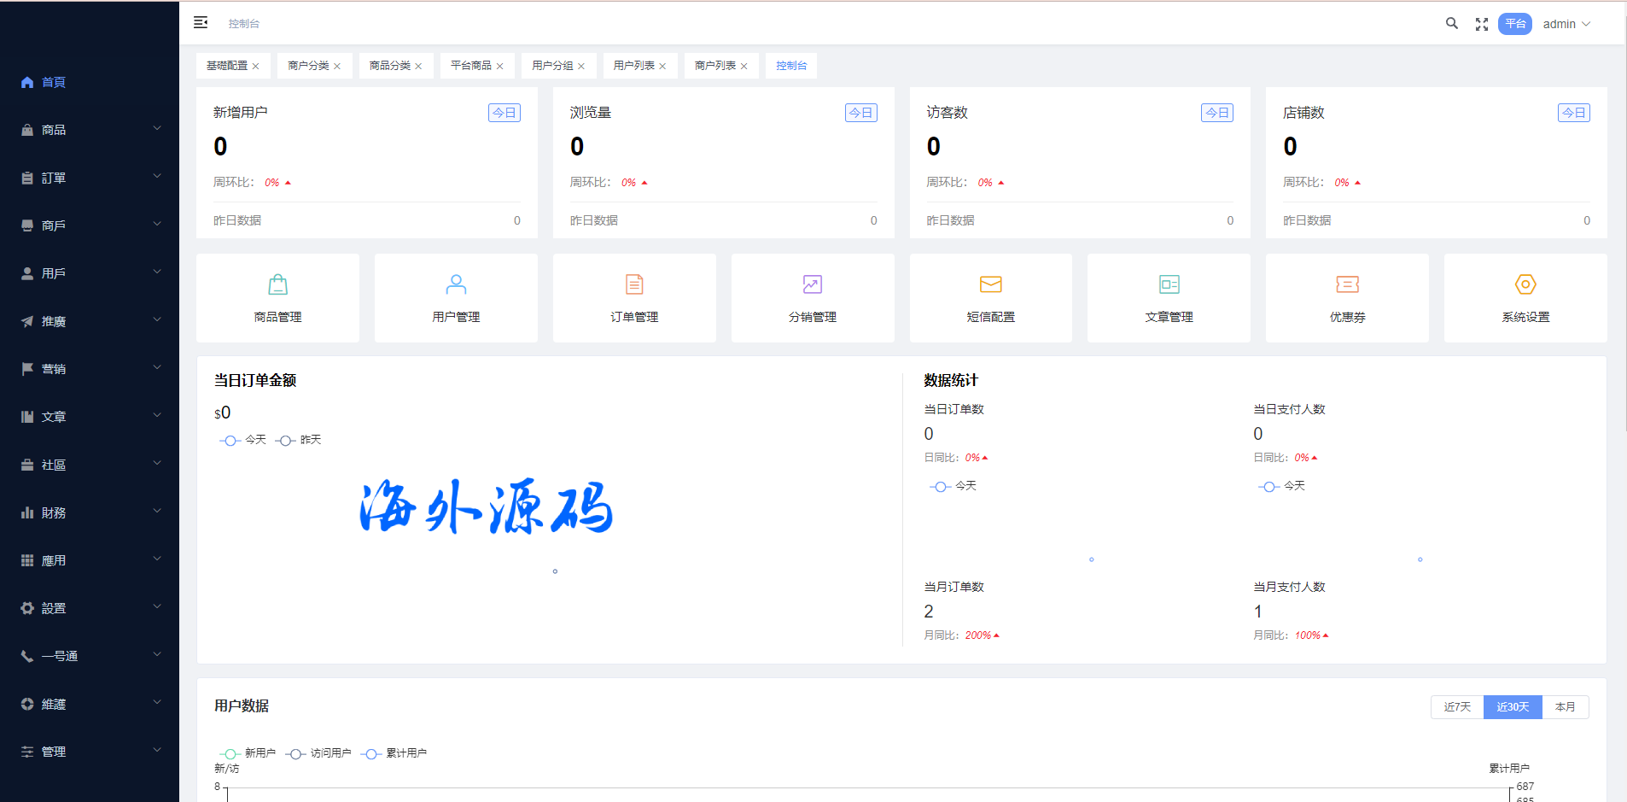Toggle 新用户 legend in user data chart
The image size is (1627, 802).
tap(248, 753)
